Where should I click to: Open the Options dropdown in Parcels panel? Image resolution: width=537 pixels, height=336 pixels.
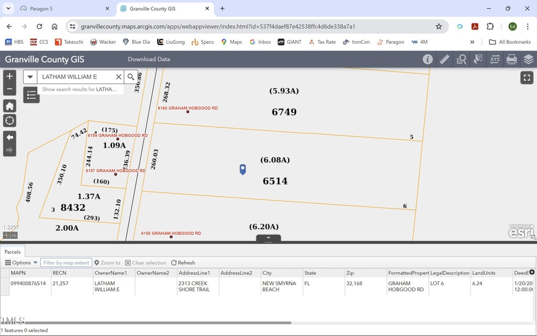(x=21, y=262)
